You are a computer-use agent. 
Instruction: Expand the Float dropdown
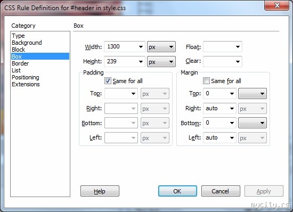pos(223,47)
